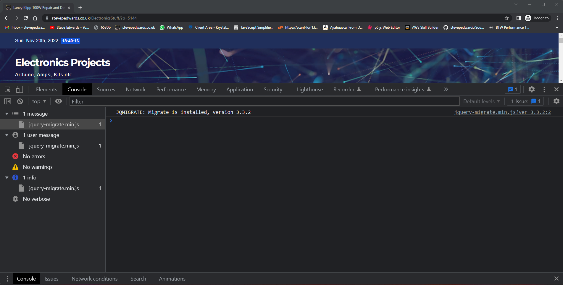This screenshot has width=563, height=285.
Task: Click the live expression eye icon
Action: tap(59, 101)
